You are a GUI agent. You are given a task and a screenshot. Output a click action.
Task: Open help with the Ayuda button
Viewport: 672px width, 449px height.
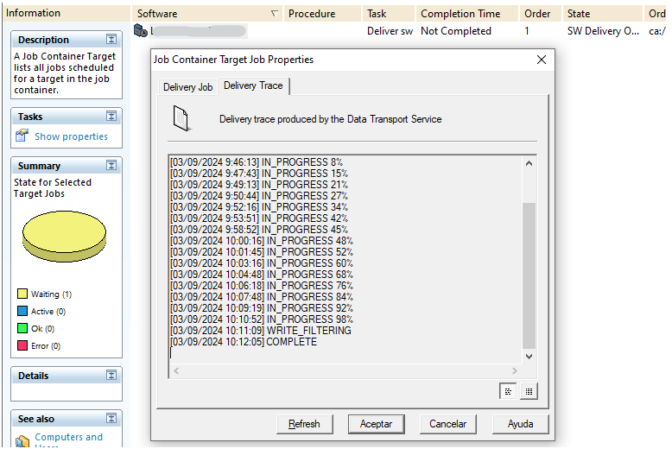(520, 424)
